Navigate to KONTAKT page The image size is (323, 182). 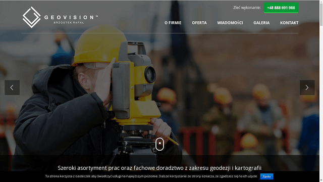289,23
